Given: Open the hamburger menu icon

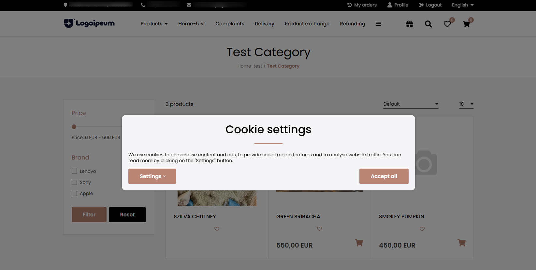Looking at the screenshot, I should coord(378,23).
